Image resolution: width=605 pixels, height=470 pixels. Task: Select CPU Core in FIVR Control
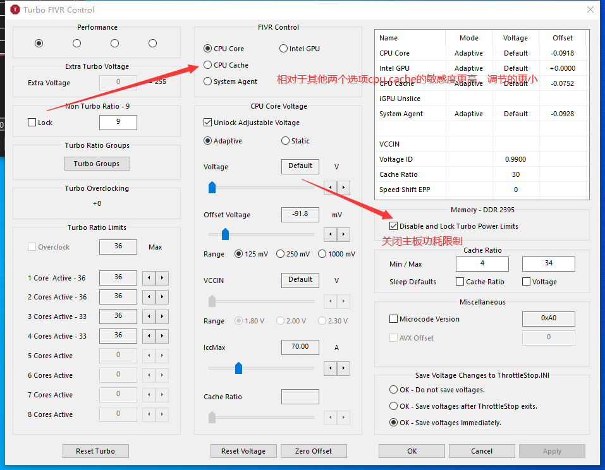pyautogui.click(x=224, y=49)
